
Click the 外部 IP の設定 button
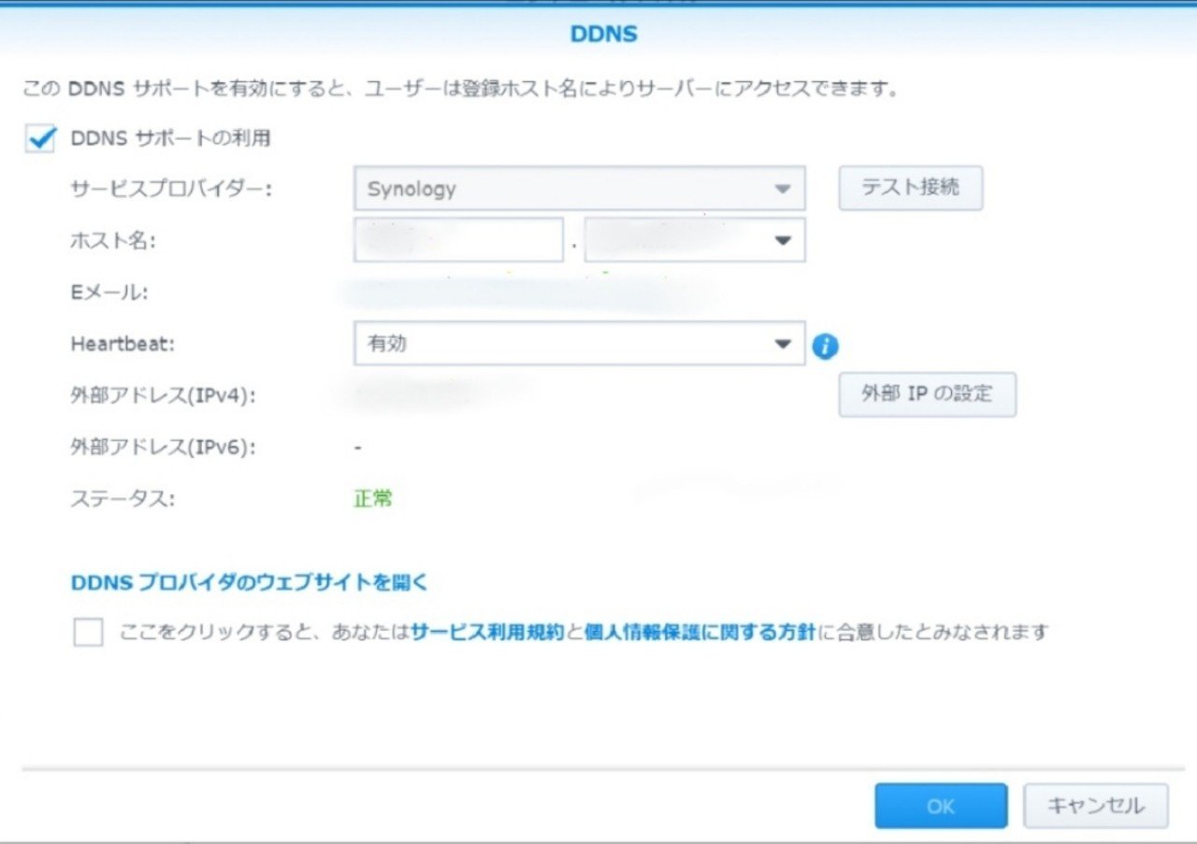[x=927, y=394]
